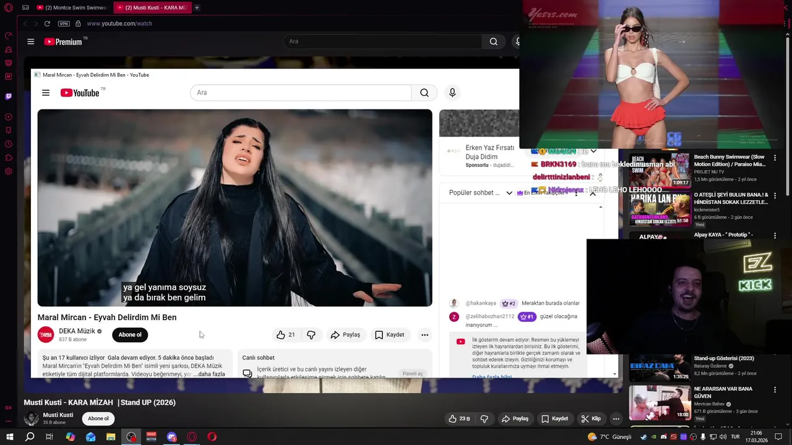Run search with outer magnifier button
The image size is (792, 445).
point(493,41)
